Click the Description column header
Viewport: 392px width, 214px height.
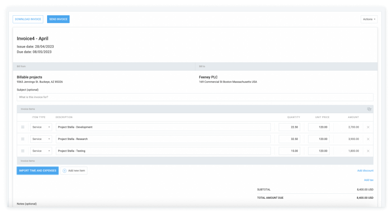(x=64, y=117)
